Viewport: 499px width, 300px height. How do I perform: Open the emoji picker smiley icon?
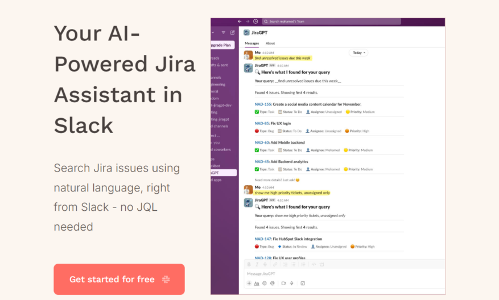tap(265, 283)
